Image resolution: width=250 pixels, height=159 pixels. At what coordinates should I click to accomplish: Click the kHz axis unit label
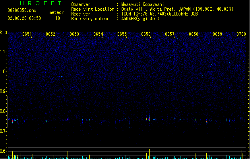coord(4,32)
